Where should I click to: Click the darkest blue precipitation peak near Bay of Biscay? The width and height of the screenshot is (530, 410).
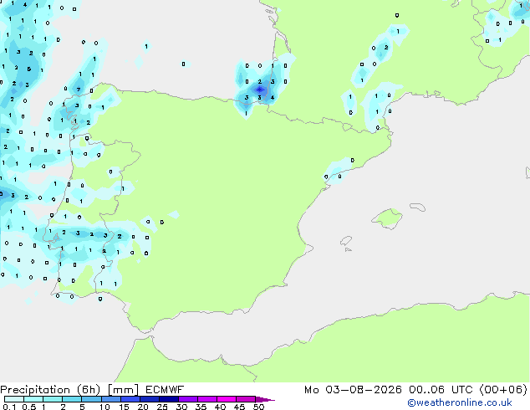(260, 90)
